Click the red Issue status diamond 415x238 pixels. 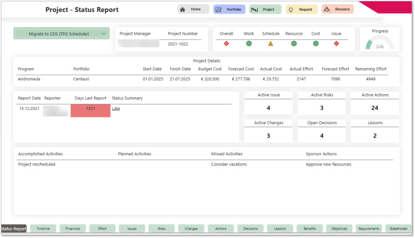tap(336, 43)
